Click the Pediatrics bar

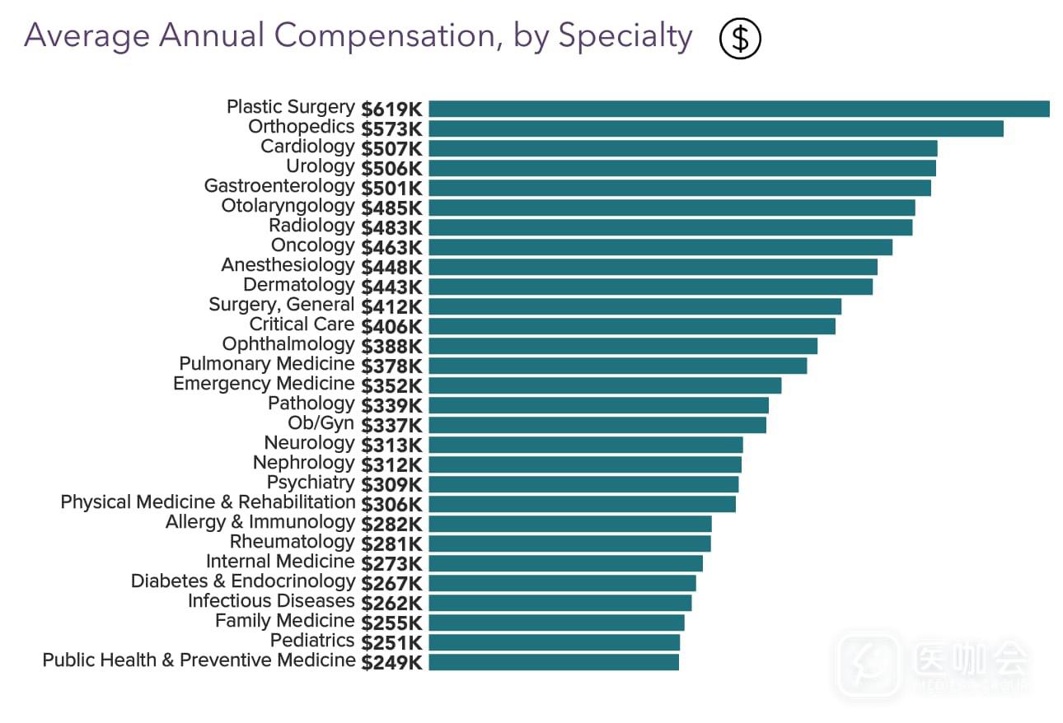tap(554, 642)
